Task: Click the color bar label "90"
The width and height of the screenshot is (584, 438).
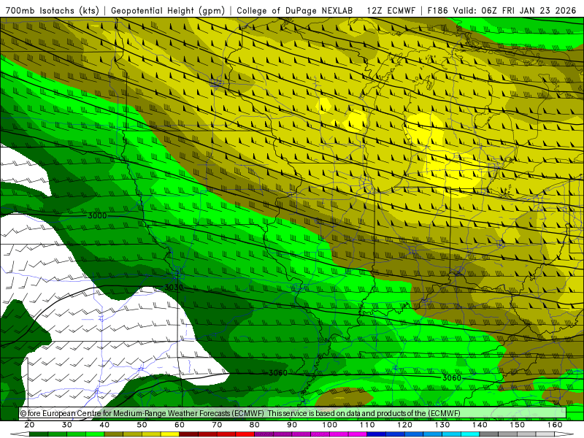Action: tap(292, 425)
